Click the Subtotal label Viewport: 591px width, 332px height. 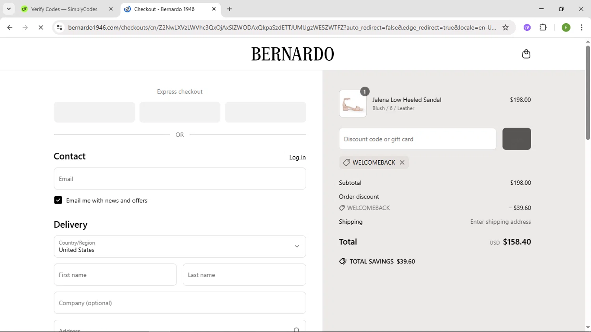350,183
